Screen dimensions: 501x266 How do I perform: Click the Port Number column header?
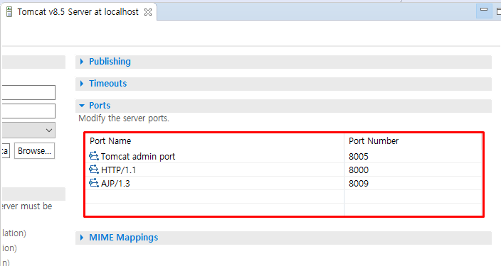click(x=413, y=141)
